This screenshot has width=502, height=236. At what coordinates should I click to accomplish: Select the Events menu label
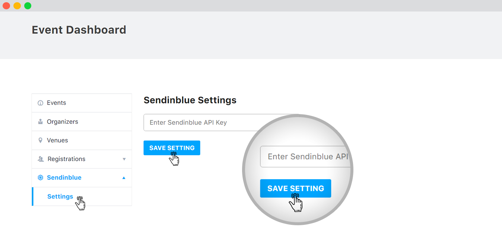click(57, 103)
